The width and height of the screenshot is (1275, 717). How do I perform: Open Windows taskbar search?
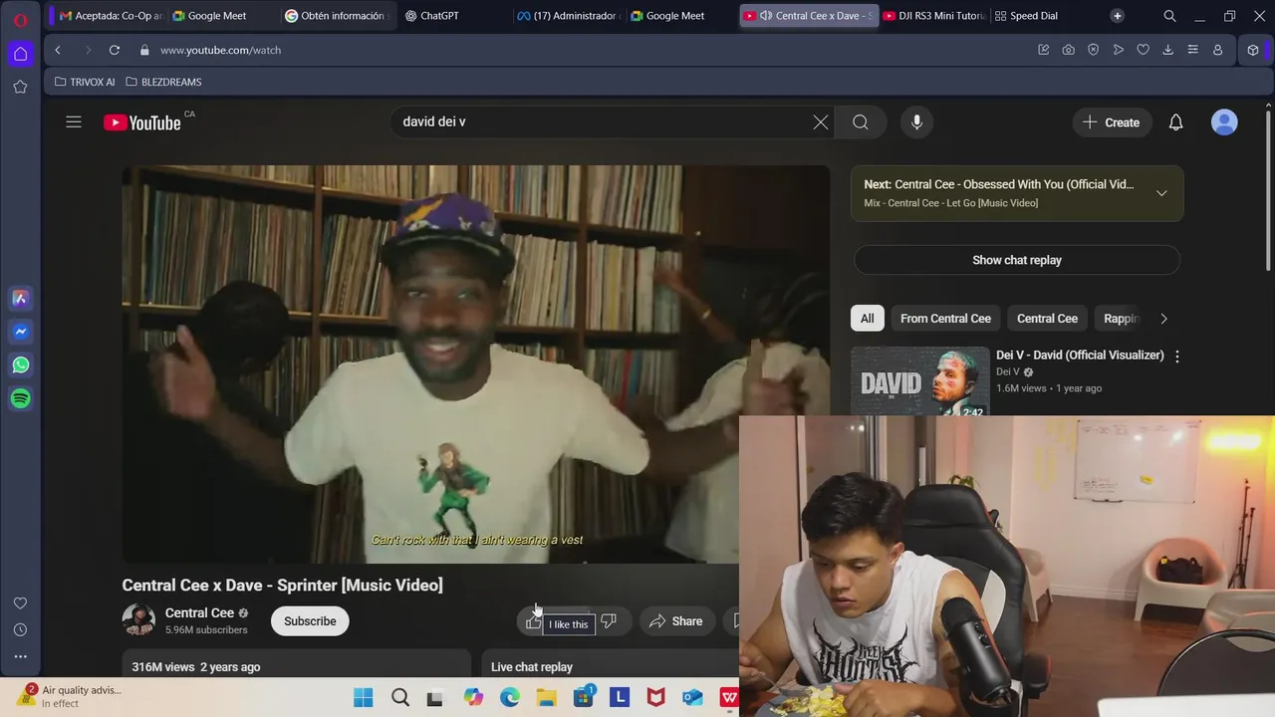[x=400, y=698]
